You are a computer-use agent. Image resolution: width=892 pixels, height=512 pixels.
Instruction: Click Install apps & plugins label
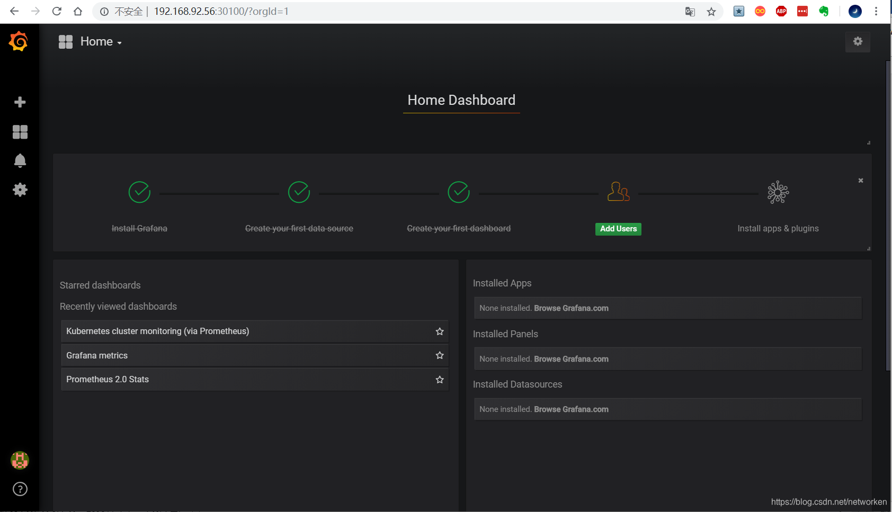coord(778,229)
